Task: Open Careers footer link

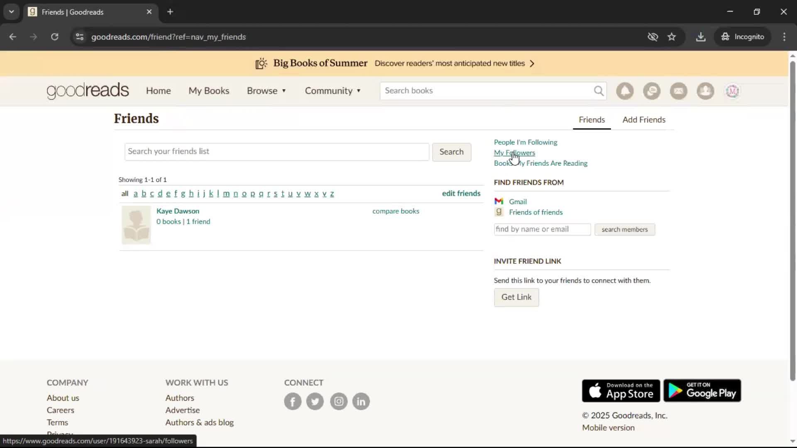Action: pos(60,410)
